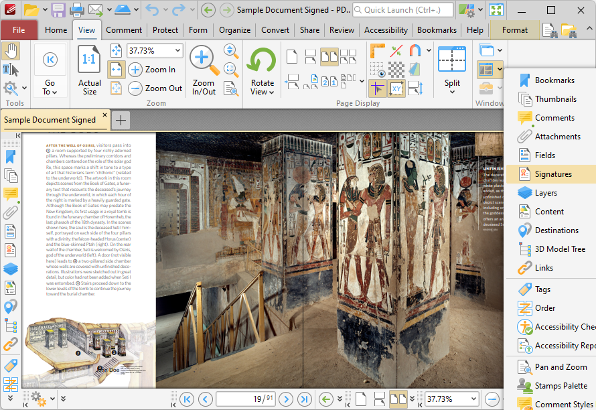Select the Select Text tool icon
The height and width of the screenshot is (410, 596).
[11, 70]
